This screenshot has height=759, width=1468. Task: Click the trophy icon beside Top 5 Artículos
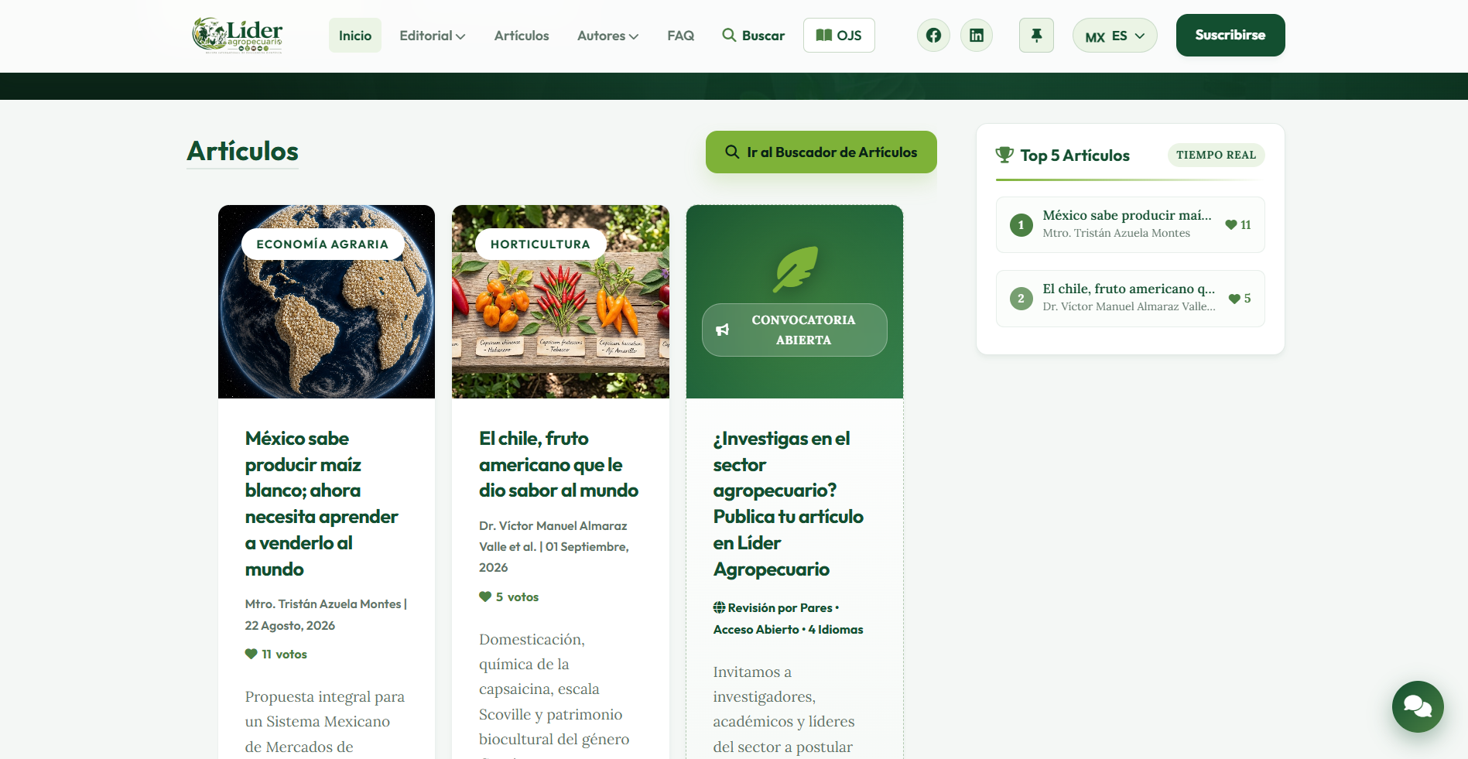[x=1004, y=155]
